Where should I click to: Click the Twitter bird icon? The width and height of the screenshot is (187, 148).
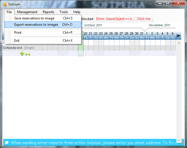click(7, 142)
